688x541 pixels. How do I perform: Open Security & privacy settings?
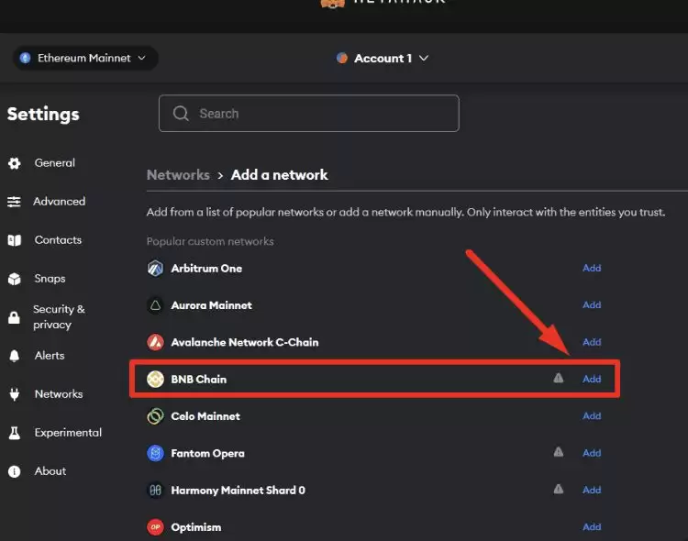point(59,317)
